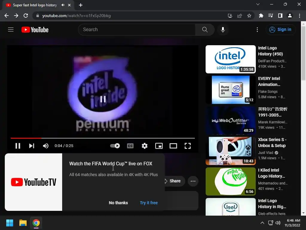The image size is (306, 230).
Task: Click the YouTube TV promo logo
Action: click(x=33, y=182)
